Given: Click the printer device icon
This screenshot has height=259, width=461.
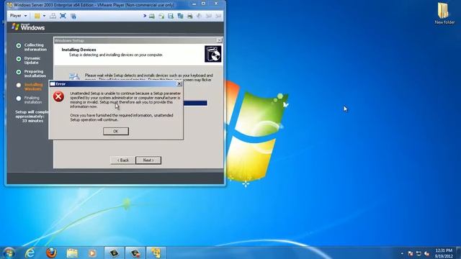Looking at the screenshot, I should 189,16.
